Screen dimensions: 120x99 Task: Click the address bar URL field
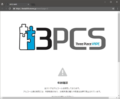tap(64, 9)
